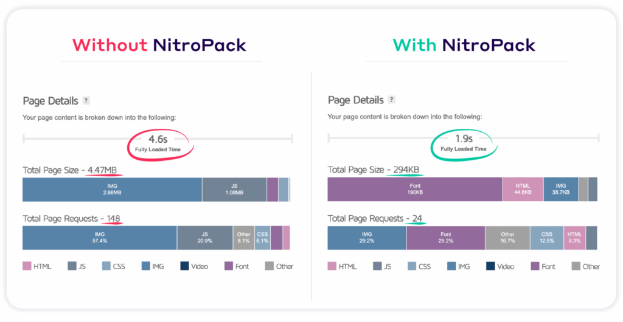
Task: Select the JS 1.08MB page size segment
Action: click(234, 190)
